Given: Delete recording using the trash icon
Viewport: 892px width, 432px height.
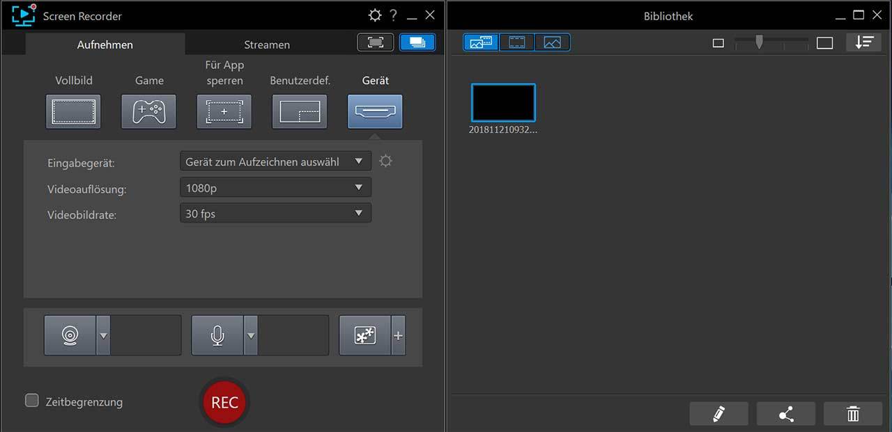Looking at the screenshot, I should click(853, 414).
